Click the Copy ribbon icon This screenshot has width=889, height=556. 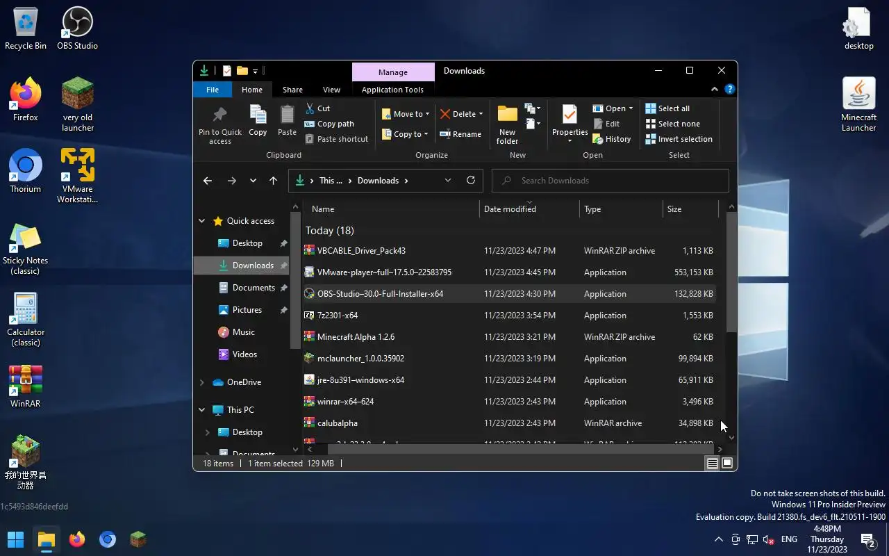(x=258, y=121)
